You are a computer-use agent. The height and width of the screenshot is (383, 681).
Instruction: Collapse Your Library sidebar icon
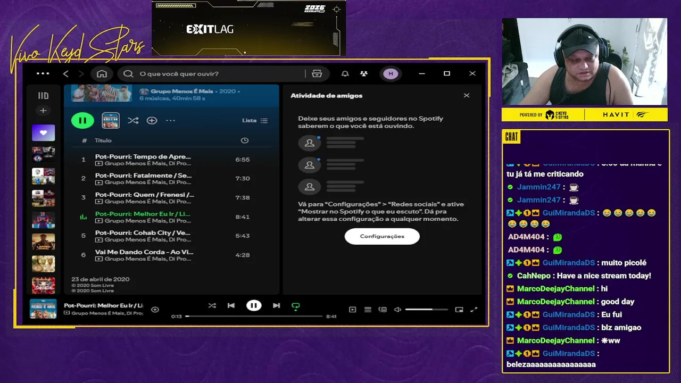[x=43, y=96]
